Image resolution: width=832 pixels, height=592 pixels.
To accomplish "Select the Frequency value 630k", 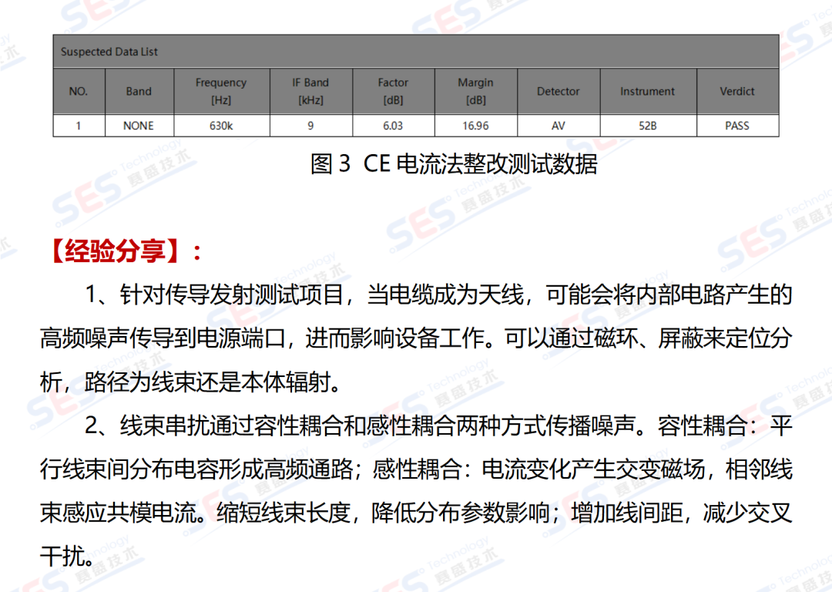I will coord(221,126).
